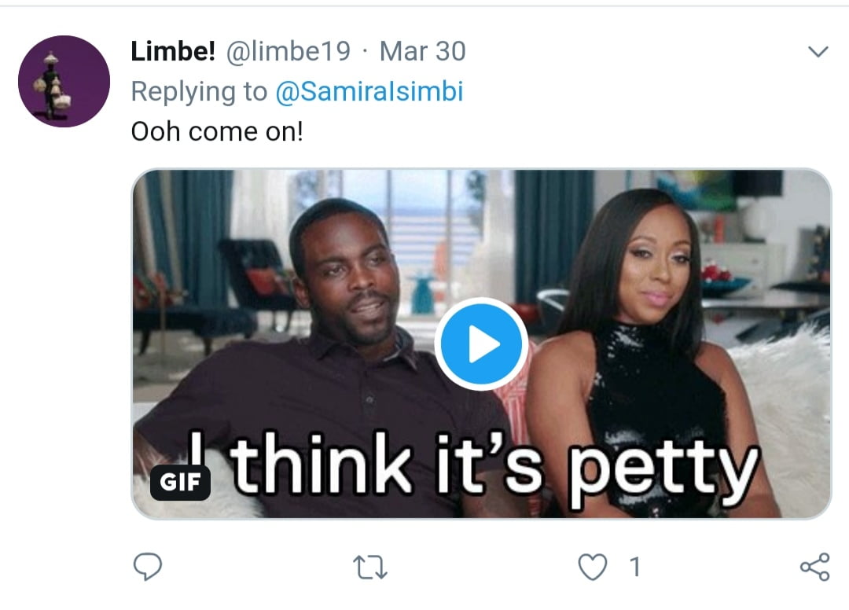Screen dimensions: 849x610
Task: Click the like count number 1
Action: pos(634,567)
